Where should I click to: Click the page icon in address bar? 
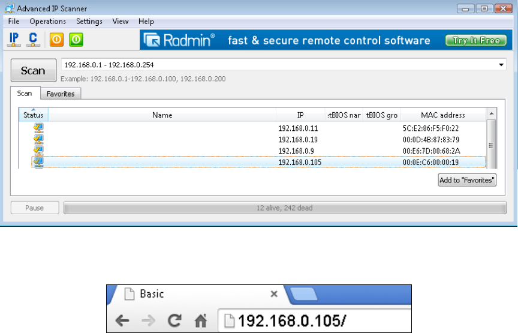[x=229, y=321]
